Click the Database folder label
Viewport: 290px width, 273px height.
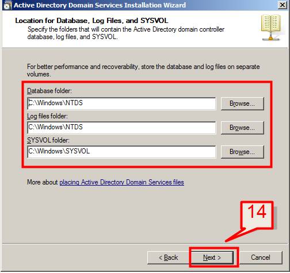pyautogui.click(x=49, y=91)
